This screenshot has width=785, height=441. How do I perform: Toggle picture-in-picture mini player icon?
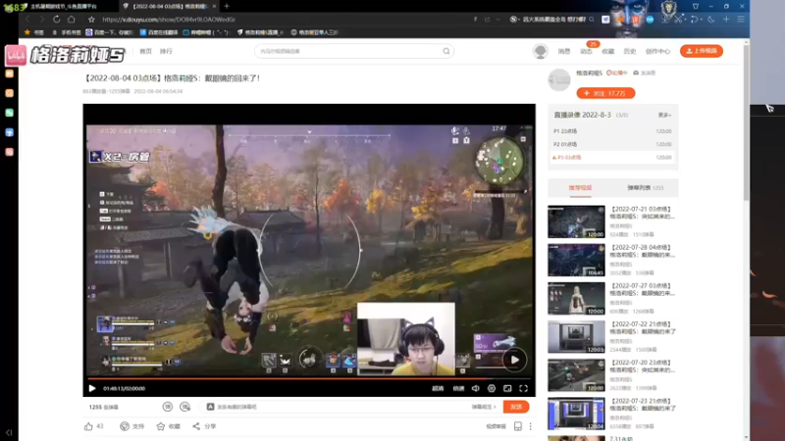click(507, 388)
